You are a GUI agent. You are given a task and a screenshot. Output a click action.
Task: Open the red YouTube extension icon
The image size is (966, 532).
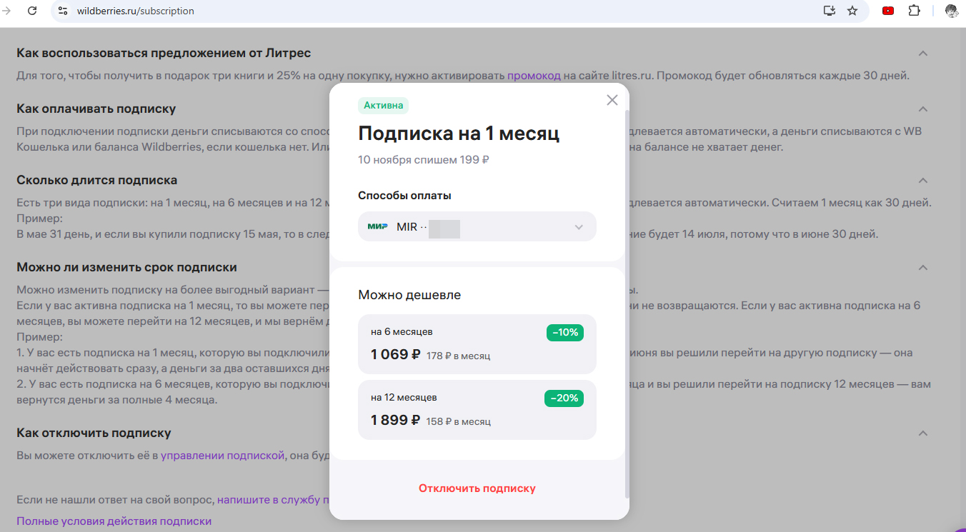pos(887,11)
